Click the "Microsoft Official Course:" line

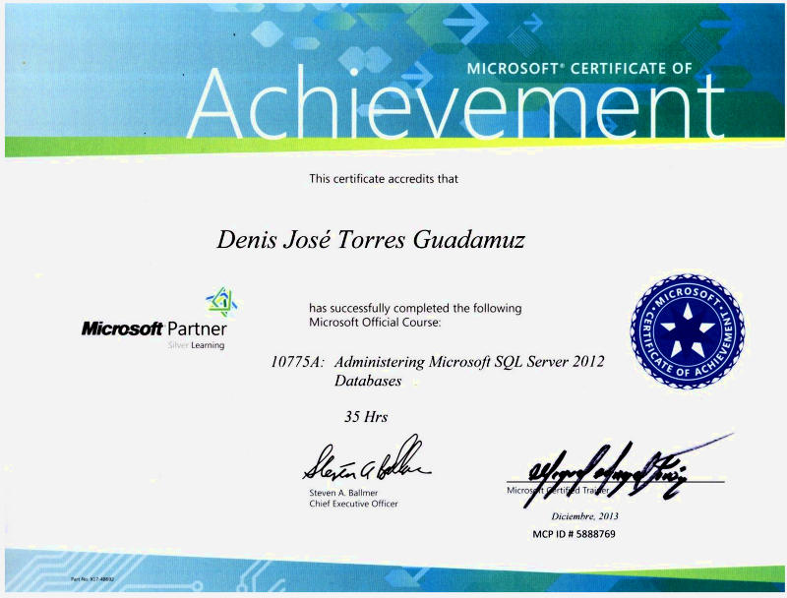click(x=375, y=322)
